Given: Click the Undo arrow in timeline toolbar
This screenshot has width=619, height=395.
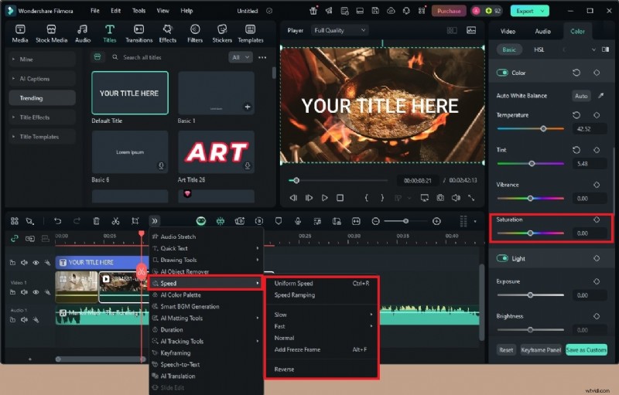Looking at the screenshot, I should [x=57, y=221].
